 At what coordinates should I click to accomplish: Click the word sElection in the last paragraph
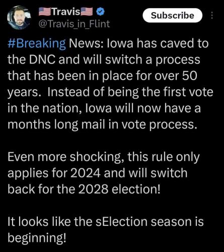(x=121, y=222)
